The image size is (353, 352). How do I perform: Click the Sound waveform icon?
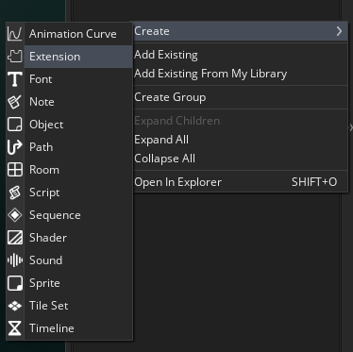click(15, 260)
